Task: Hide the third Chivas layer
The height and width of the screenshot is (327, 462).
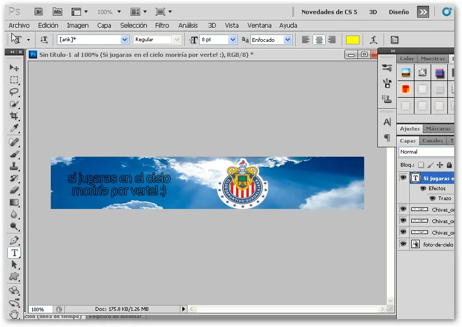Action: (403, 232)
